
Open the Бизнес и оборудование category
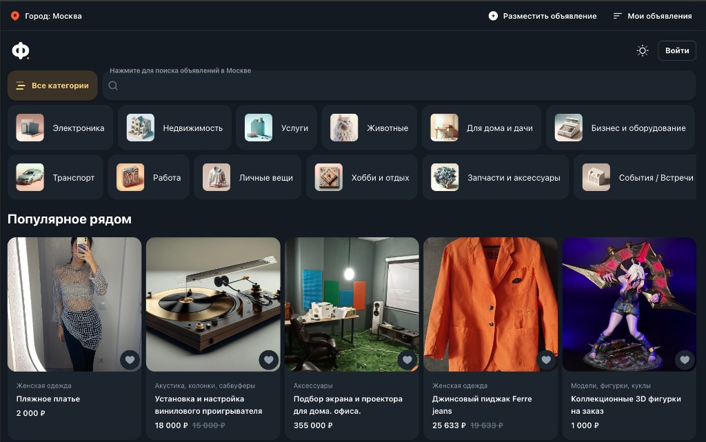621,128
